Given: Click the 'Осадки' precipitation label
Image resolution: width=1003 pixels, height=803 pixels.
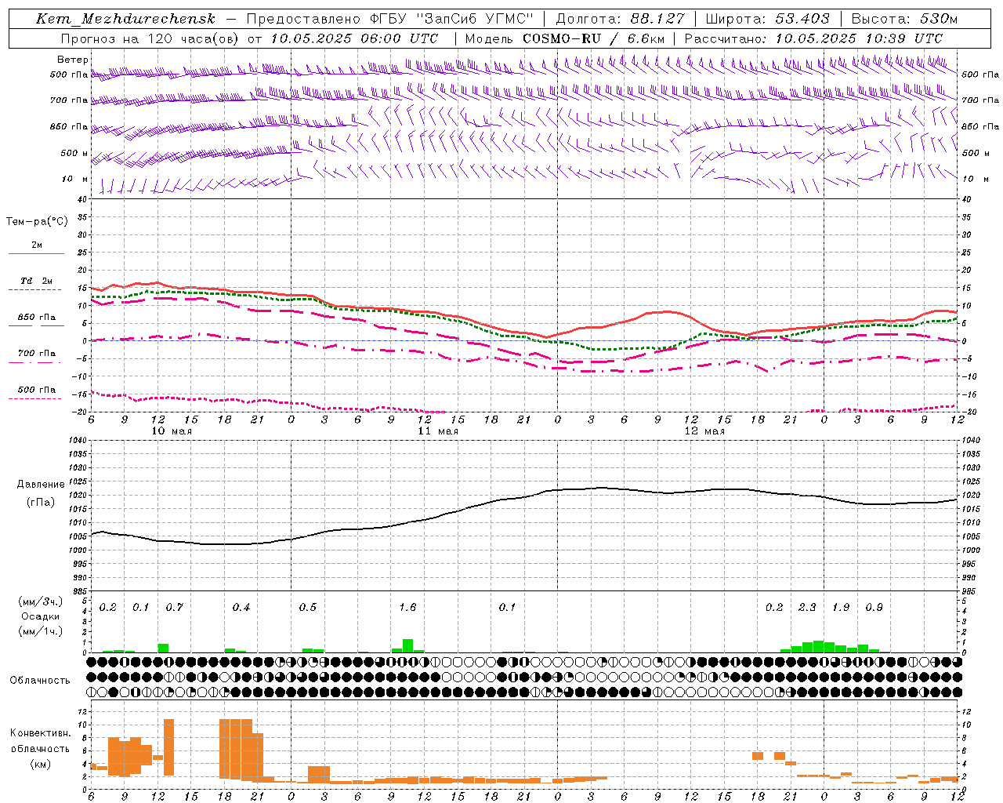Looking at the screenshot, I should 40,617.
